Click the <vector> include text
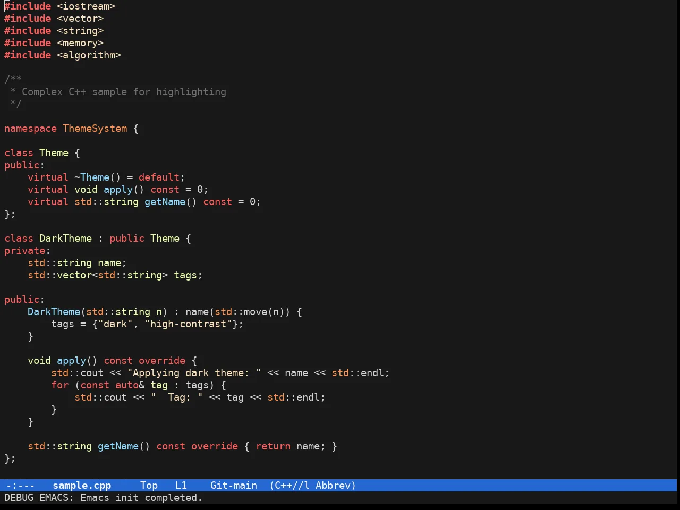680x510 pixels. click(80, 19)
